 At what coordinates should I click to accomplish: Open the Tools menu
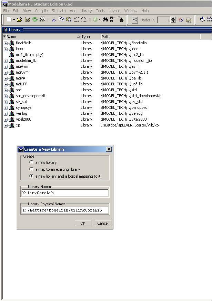(x=100, y=11)
